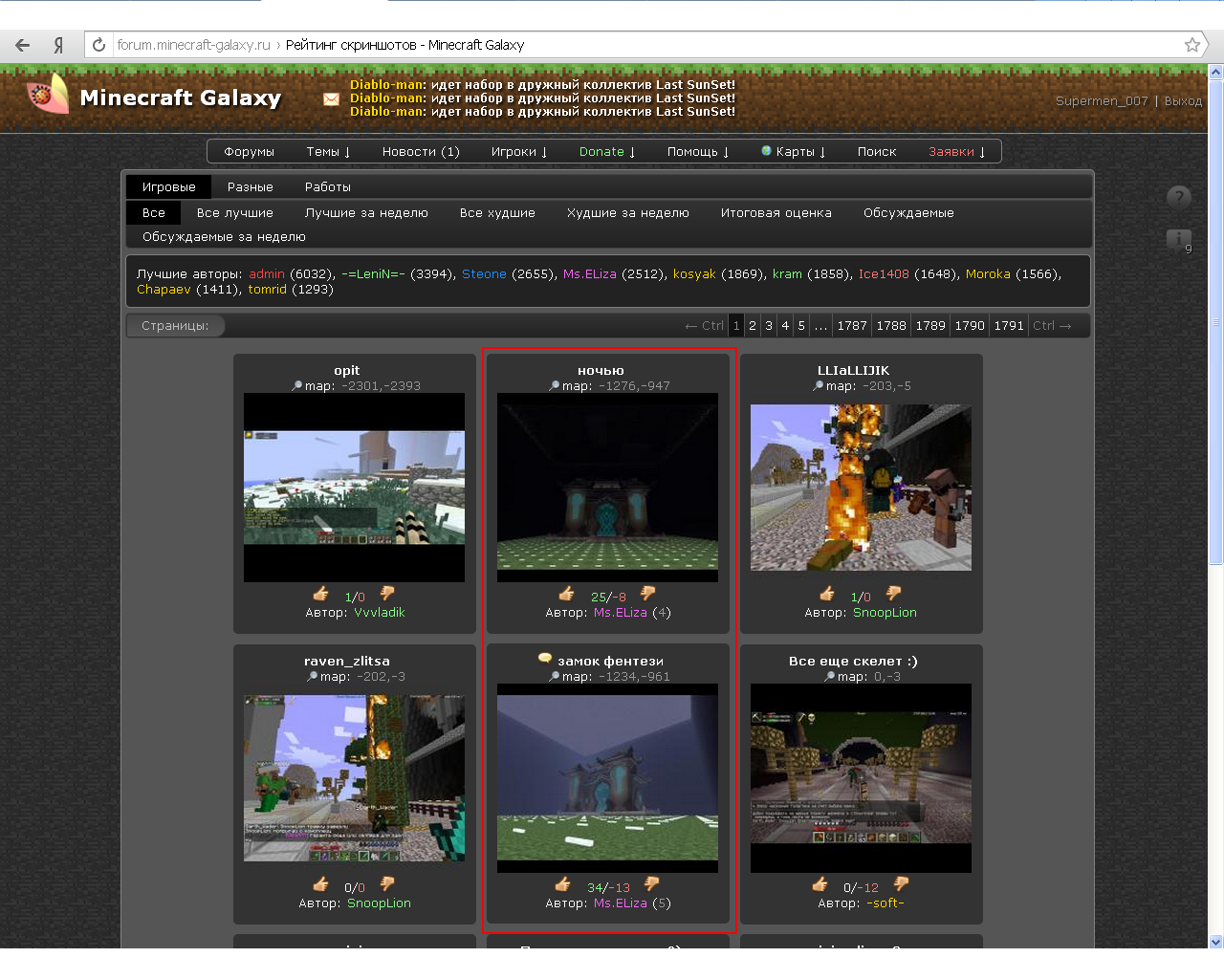Open the envelope messages icon
Viewport: 1224px width, 979px height.
coord(332,98)
